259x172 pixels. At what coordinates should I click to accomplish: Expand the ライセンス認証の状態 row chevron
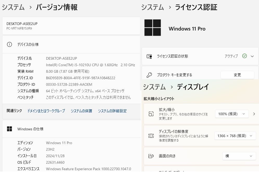252,56
